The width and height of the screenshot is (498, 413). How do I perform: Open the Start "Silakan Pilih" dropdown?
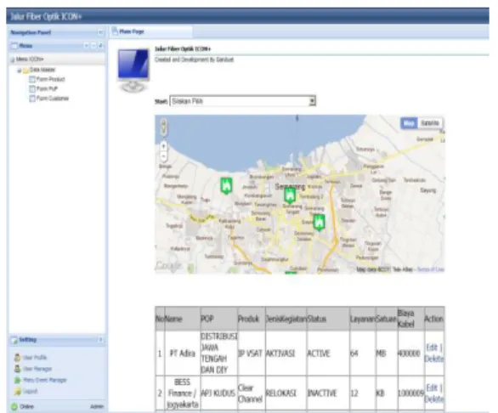[243, 101]
